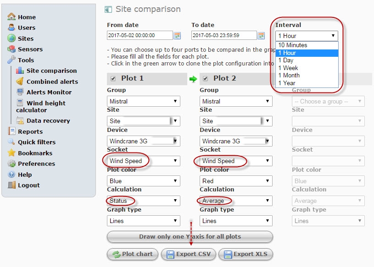Click the Plot chart button

[x=133, y=254]
